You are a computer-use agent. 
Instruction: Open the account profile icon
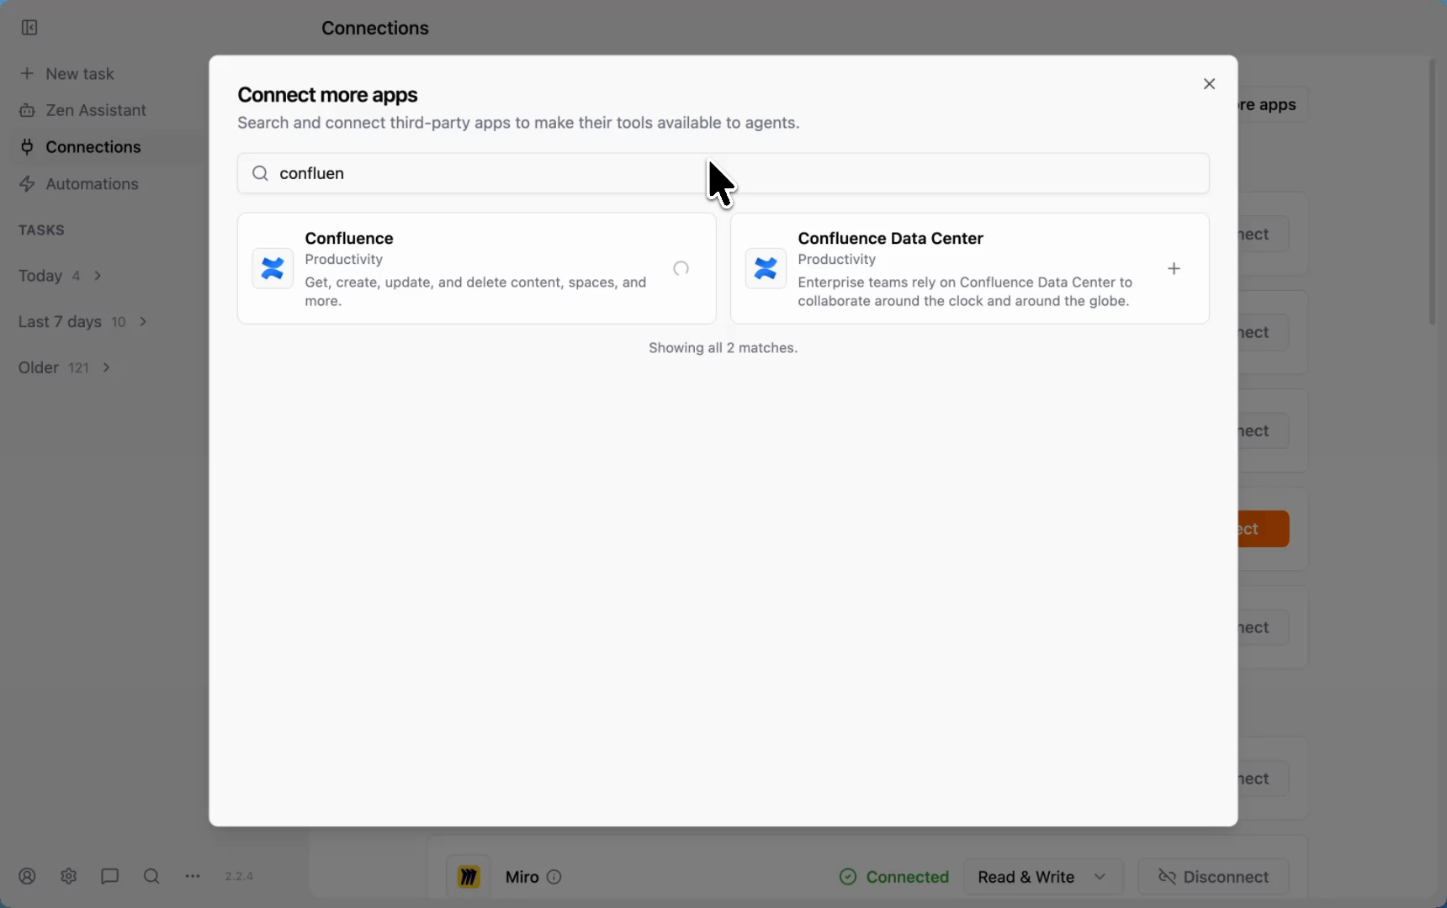(x=27, y=876)
